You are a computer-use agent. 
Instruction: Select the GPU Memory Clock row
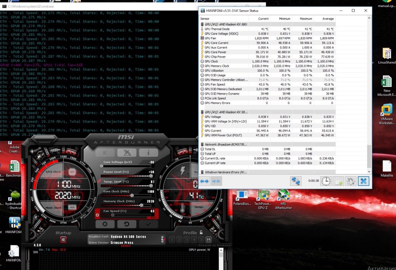pos(268,66)
